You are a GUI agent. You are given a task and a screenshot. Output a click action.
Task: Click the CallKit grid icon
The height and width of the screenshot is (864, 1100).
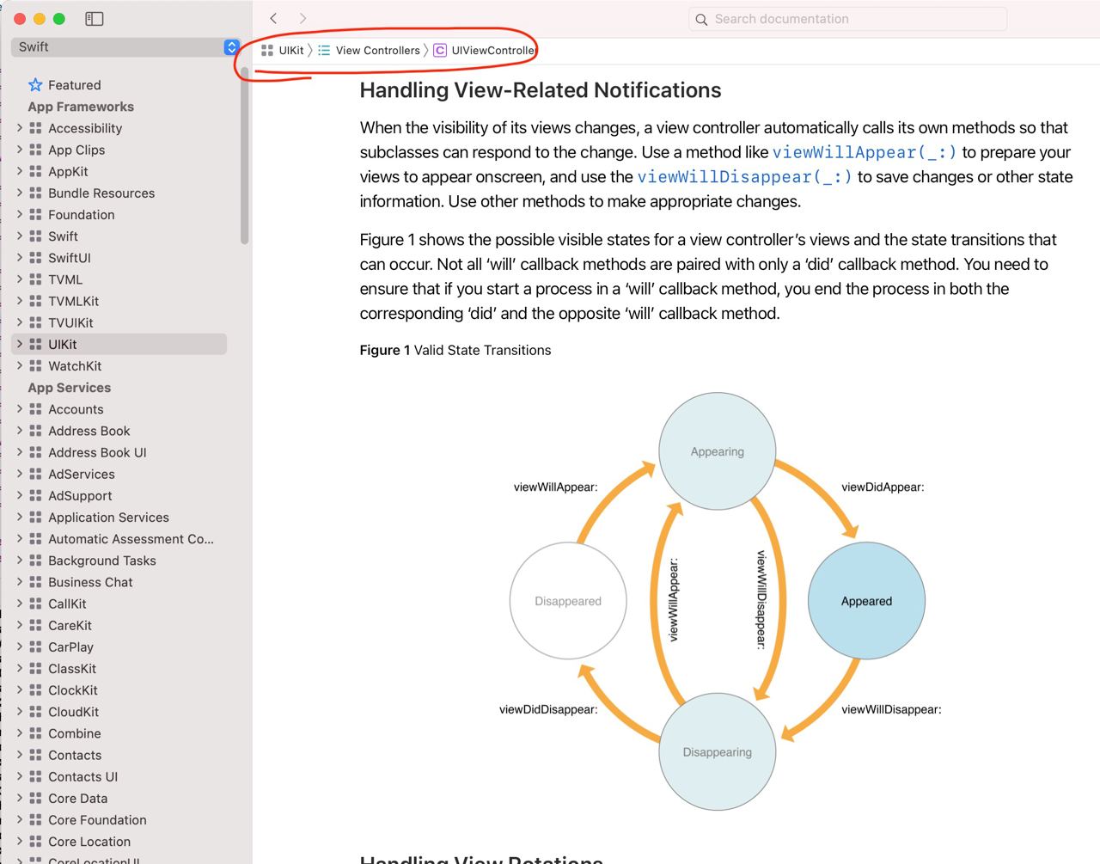click(35, 604)
